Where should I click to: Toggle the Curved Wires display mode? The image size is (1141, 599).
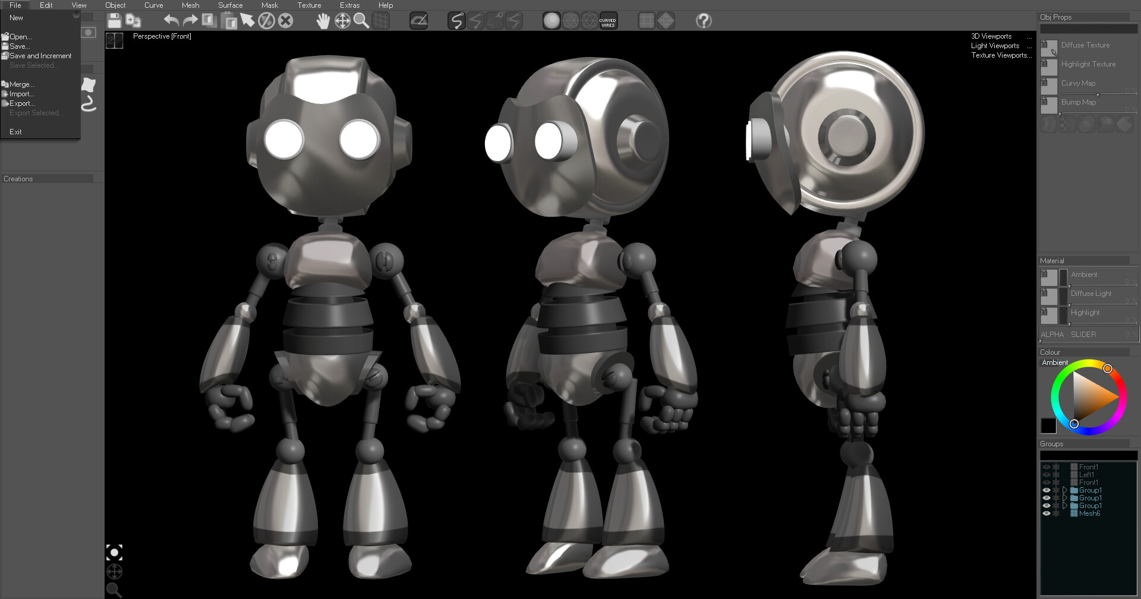coord(608,21)
